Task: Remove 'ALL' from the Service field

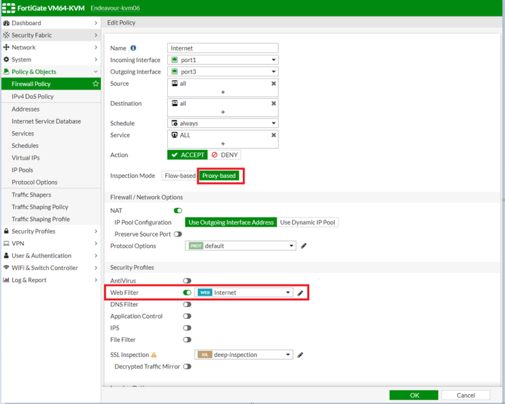Action: point(273,135)
